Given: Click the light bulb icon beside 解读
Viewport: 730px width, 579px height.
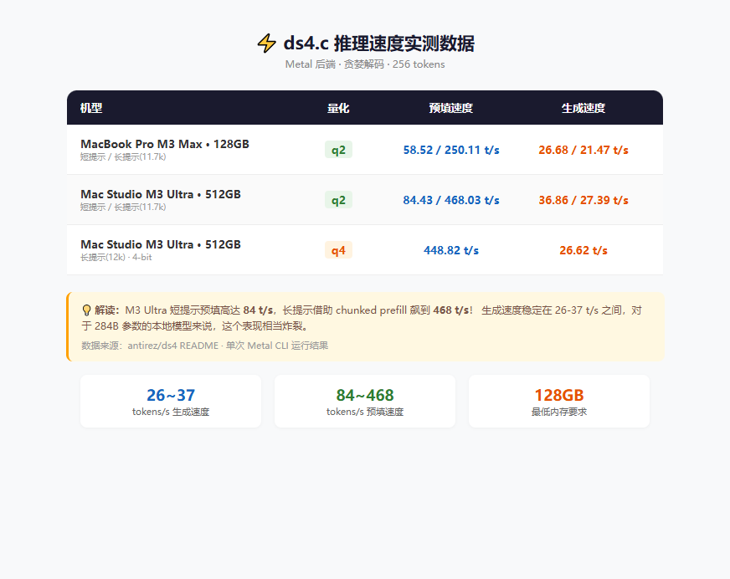Looking at the screenshot, I should pyautogui.click(x=86, y=310).
